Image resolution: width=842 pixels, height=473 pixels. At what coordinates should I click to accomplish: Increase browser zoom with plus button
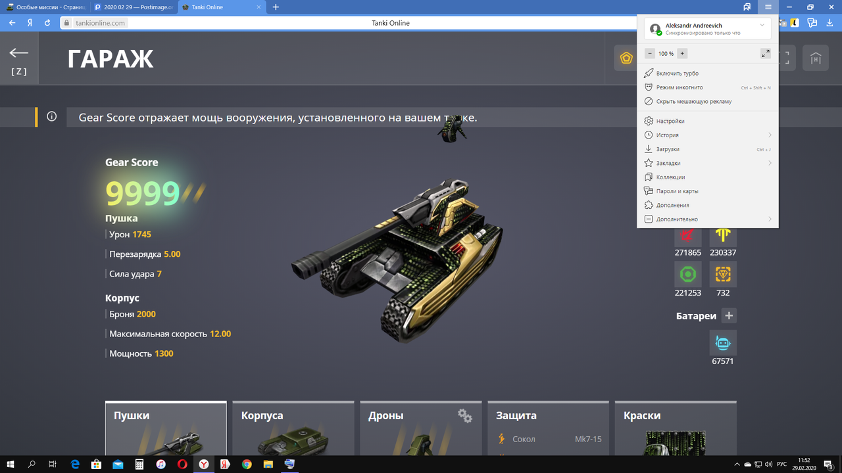pyautogui.click(x=682, y=53)
